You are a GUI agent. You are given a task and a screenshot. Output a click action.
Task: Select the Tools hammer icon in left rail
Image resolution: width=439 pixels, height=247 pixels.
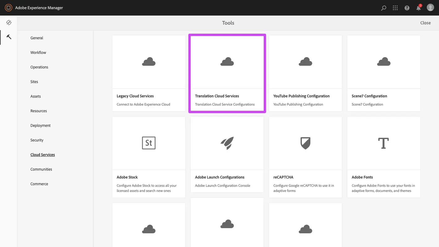[9, 37]
